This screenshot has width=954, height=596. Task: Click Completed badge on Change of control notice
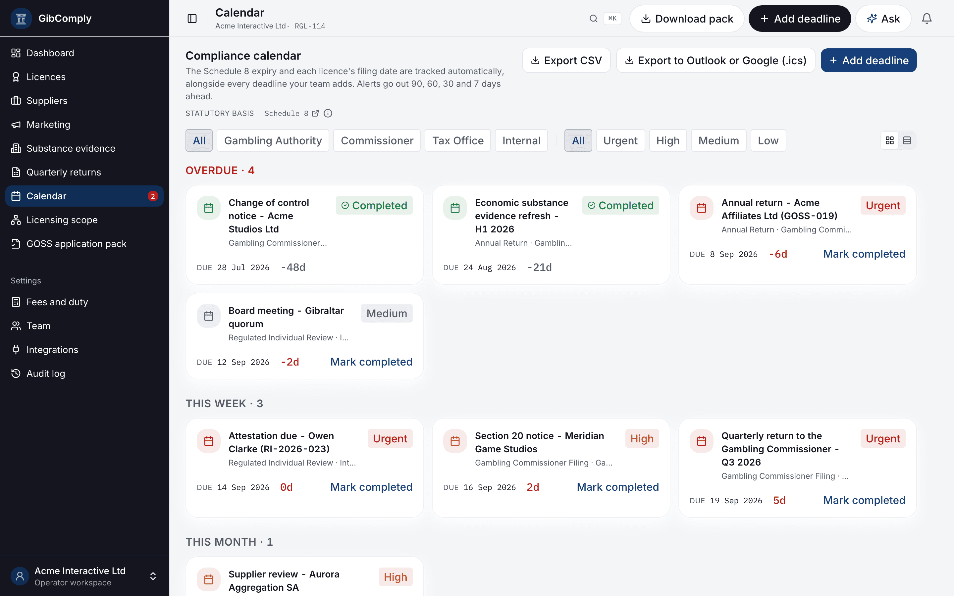(374, 205)
